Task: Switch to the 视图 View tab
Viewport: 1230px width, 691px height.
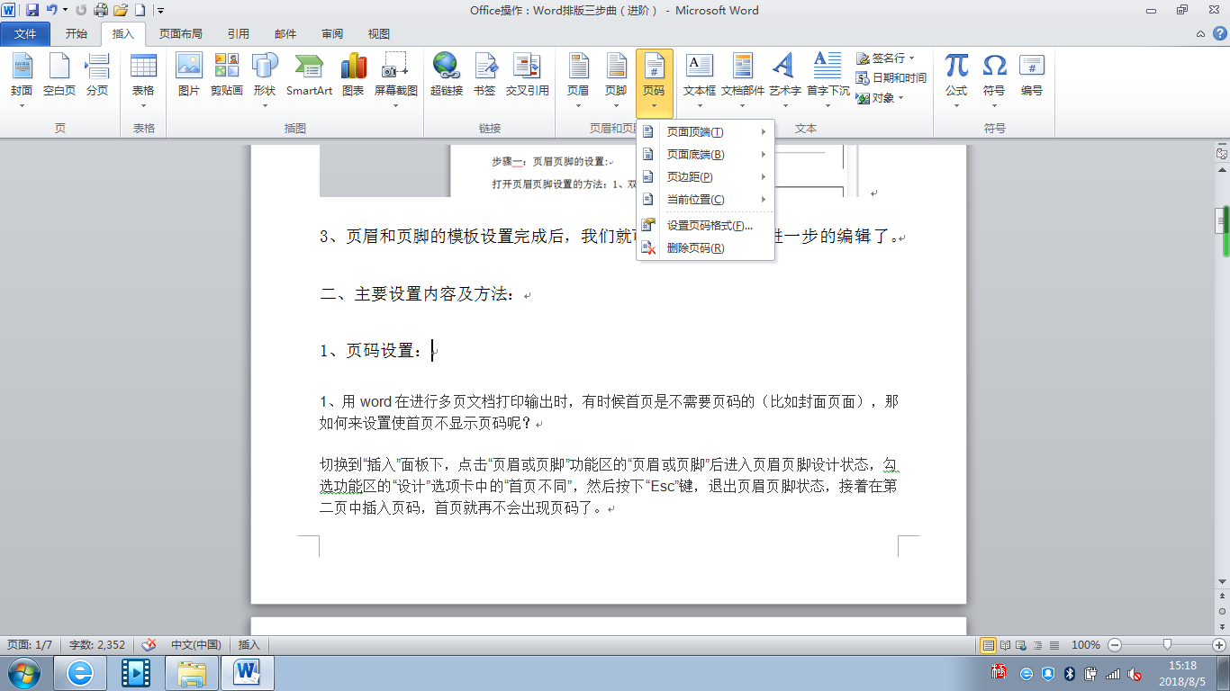Action: click(379, 34)
